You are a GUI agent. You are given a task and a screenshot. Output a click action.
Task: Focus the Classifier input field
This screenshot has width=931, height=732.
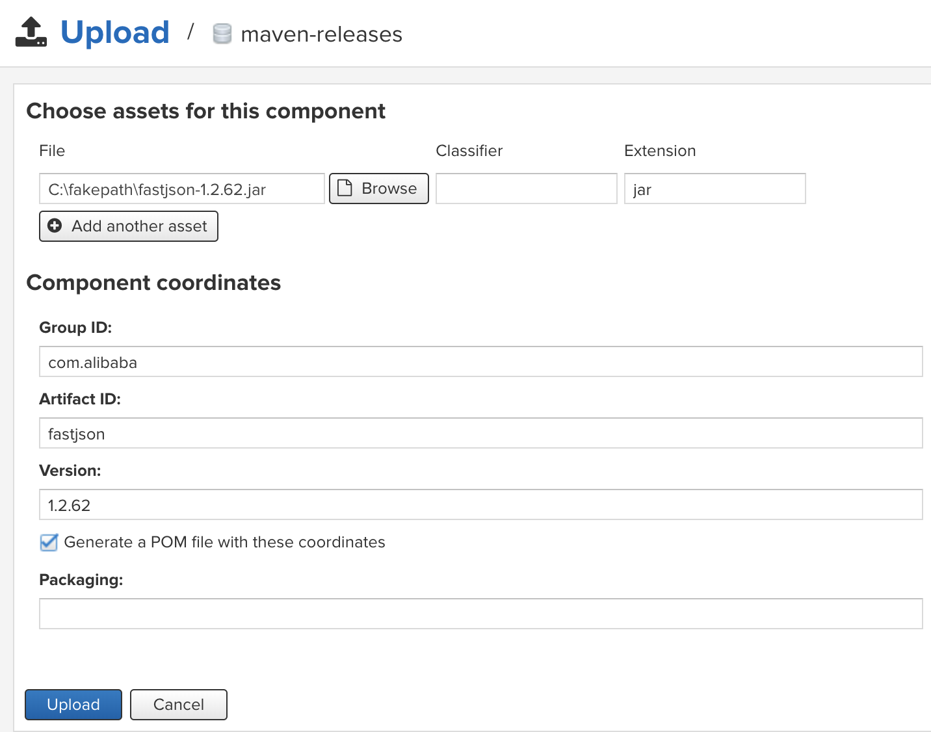526,189
